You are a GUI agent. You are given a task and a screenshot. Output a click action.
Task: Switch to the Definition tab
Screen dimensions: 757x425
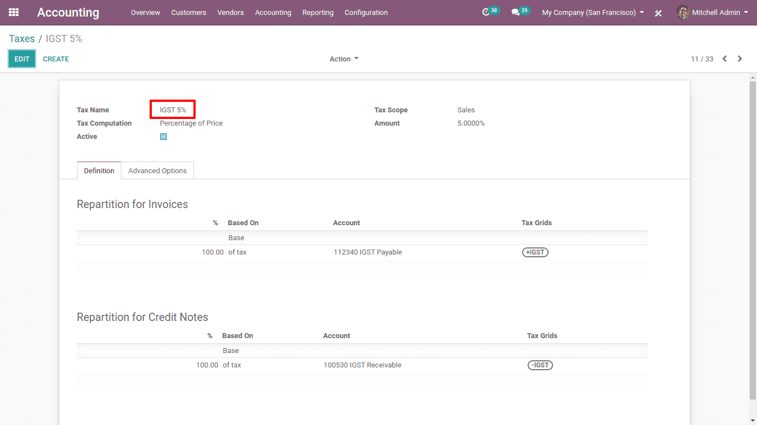(x=99, y=170)
